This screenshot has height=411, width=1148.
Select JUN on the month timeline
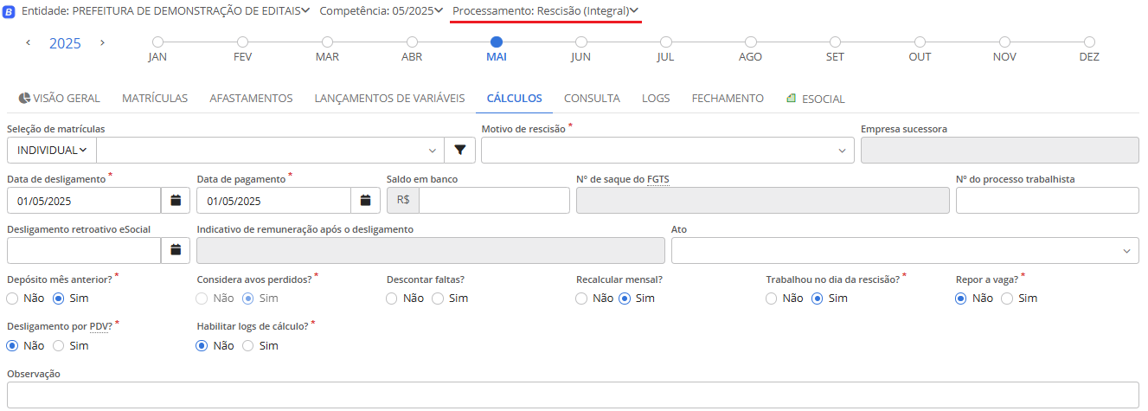coord(581,42)
